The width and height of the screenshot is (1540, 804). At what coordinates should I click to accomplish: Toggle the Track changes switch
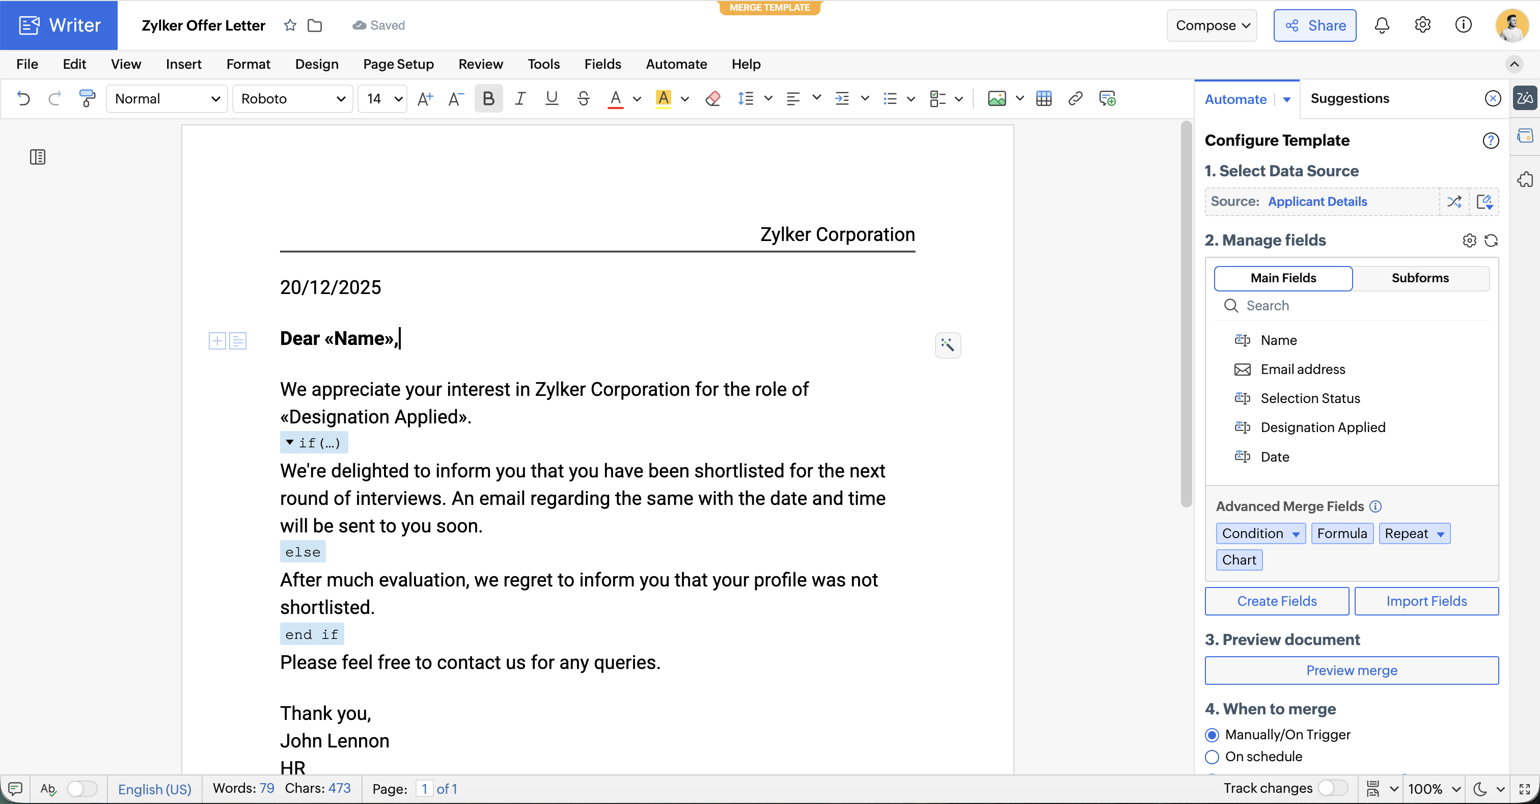pos(1333,788)
